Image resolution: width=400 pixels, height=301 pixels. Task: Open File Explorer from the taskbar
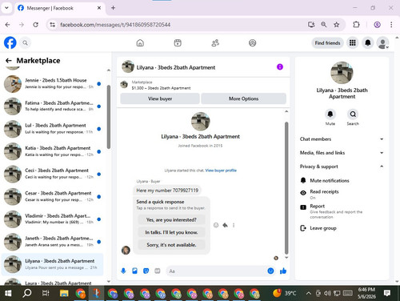64,293
